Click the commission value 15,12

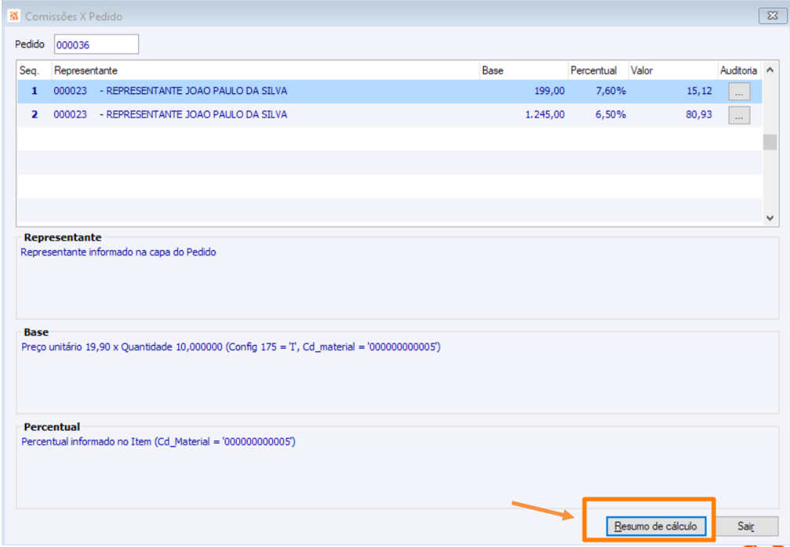coord(699,91)
